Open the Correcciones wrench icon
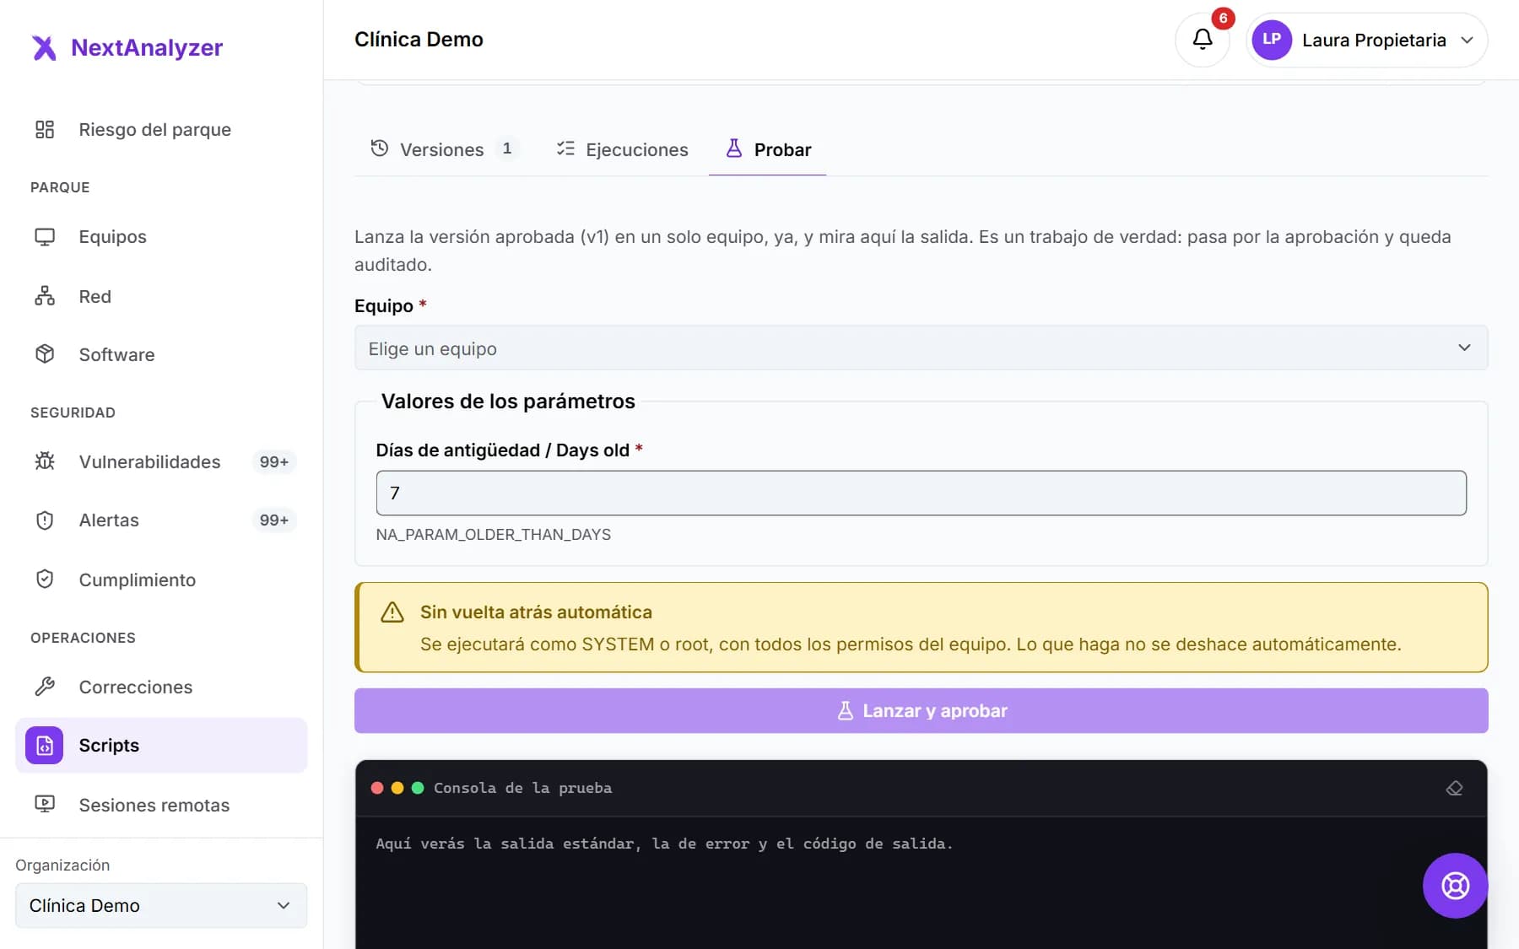This screenshot has height=949, width=1519. [45, 687]
